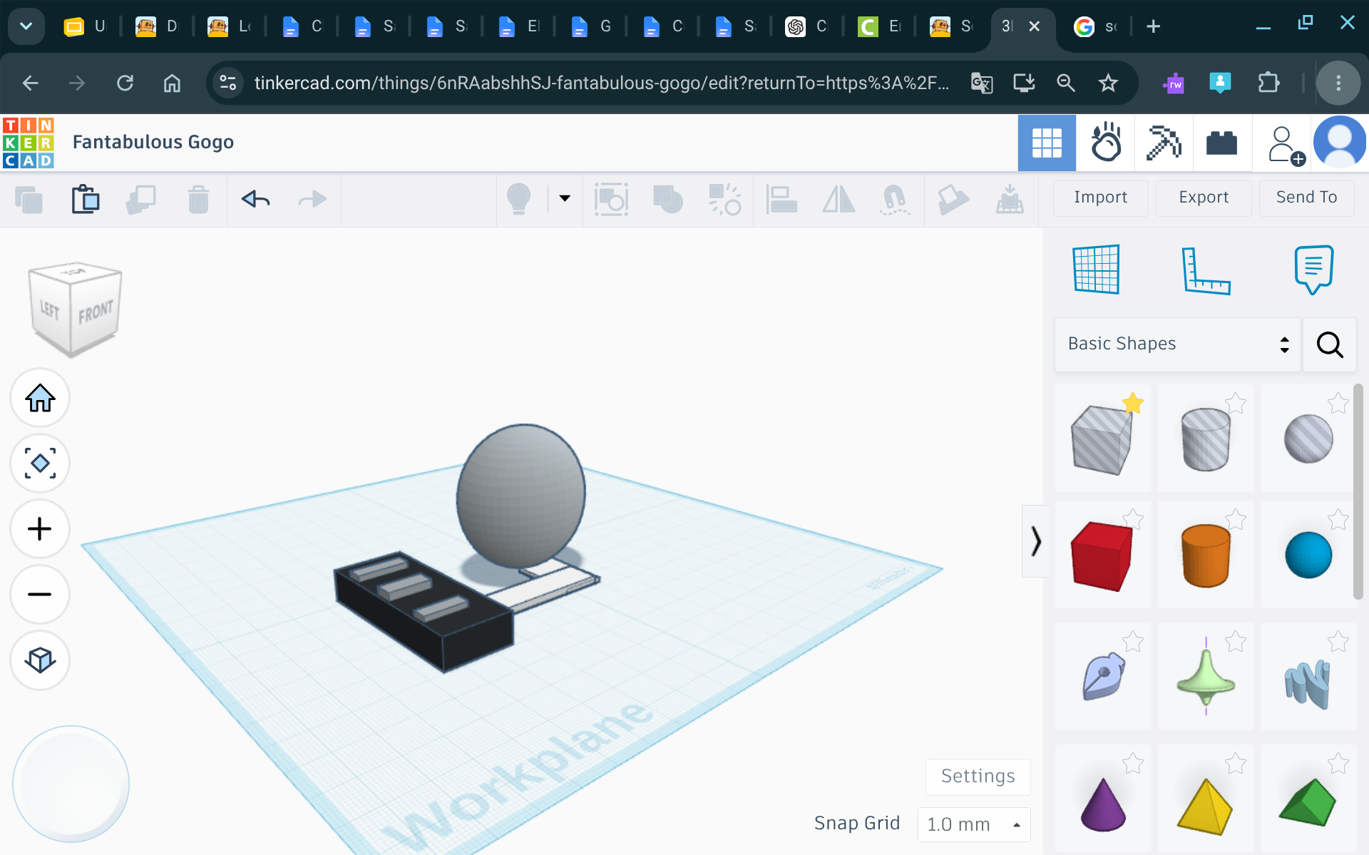Favorite the yellow Pyramid star
Viewport: 1369px width, 855px height.
(1236, 764)
